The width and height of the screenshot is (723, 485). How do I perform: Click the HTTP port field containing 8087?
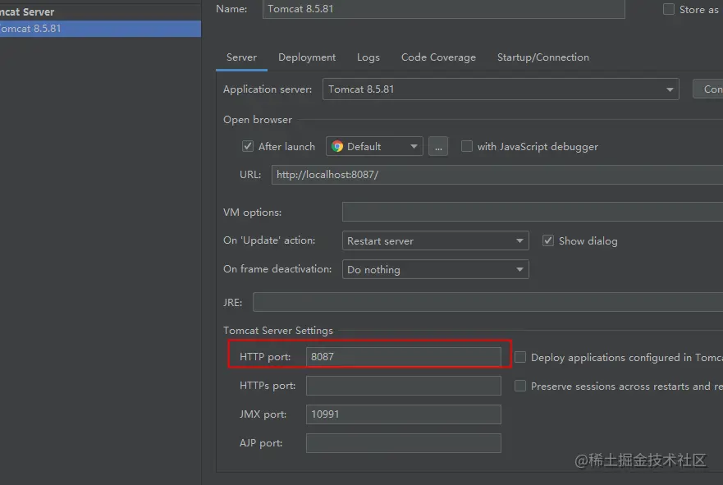point(404,357)
